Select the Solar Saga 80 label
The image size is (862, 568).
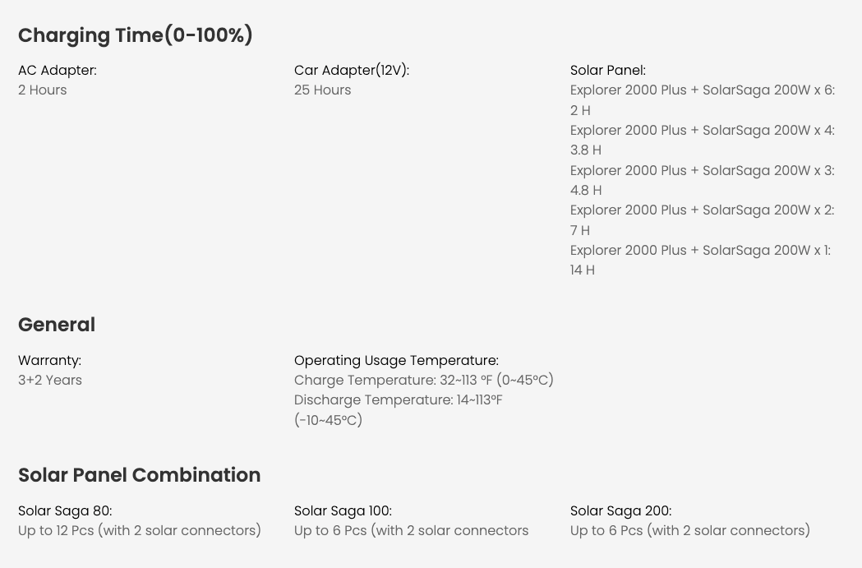[65, 510]
